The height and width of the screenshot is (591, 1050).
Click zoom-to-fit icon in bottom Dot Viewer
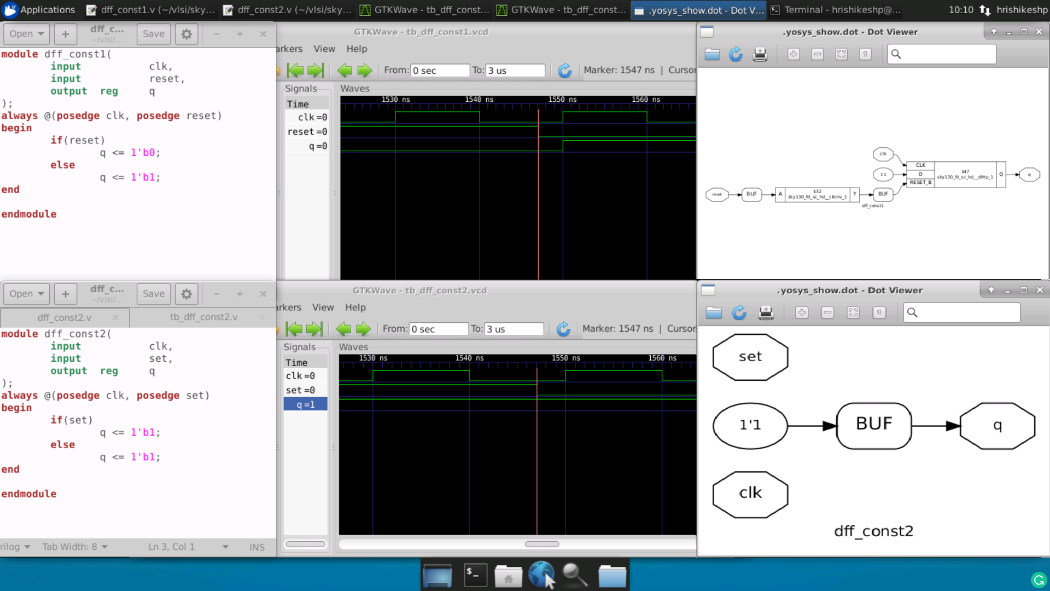click(x=853, y=312)
